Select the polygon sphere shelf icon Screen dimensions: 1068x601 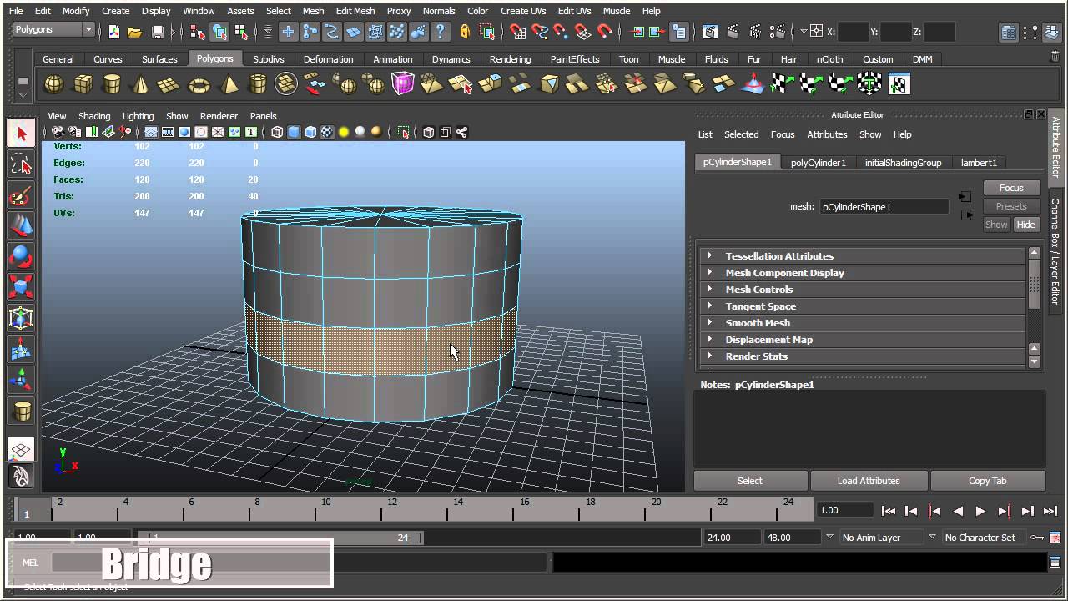pos(53,84)
